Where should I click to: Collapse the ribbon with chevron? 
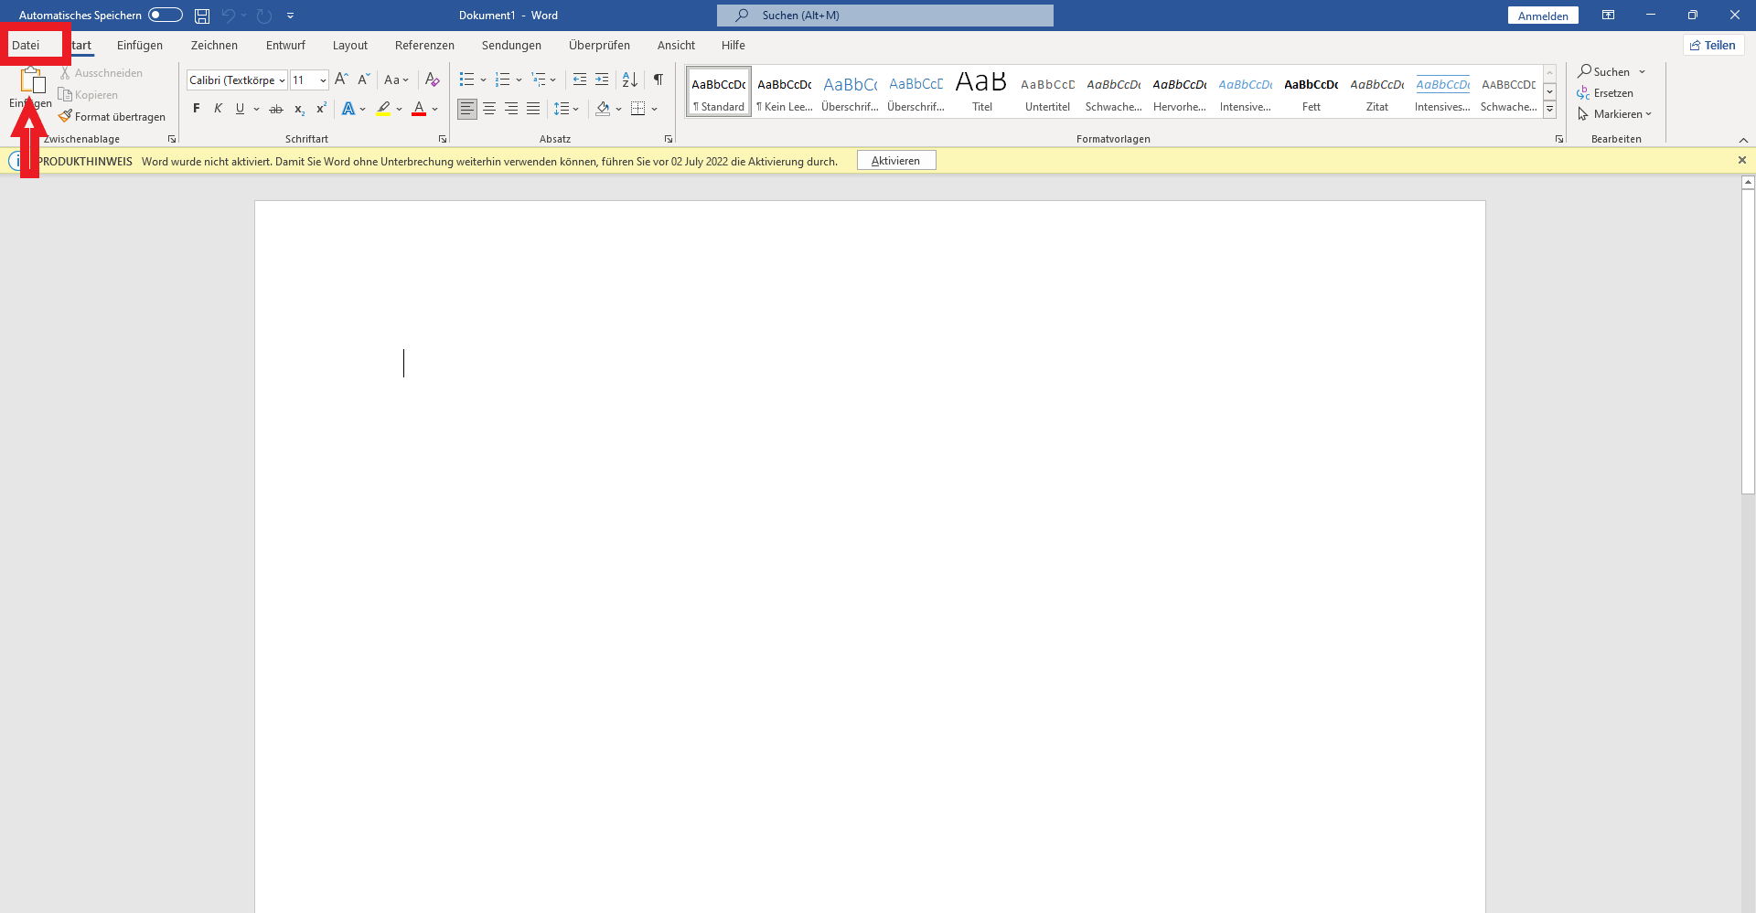1743,140
